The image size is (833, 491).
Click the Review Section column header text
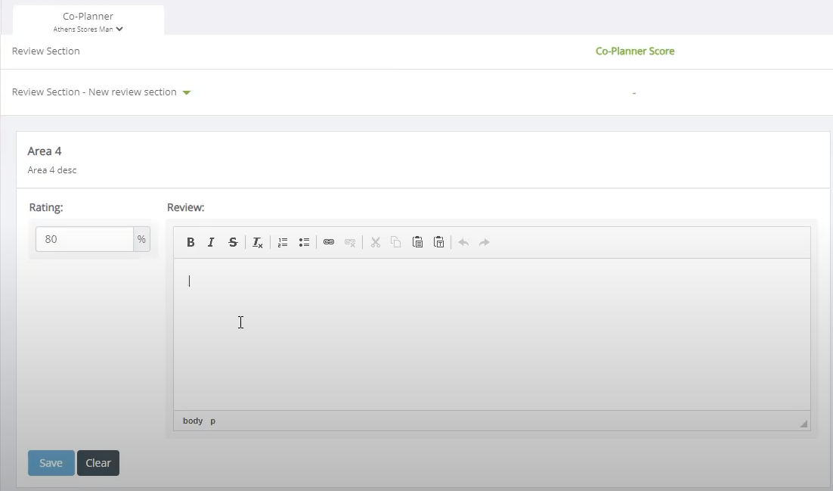(45, 51)
